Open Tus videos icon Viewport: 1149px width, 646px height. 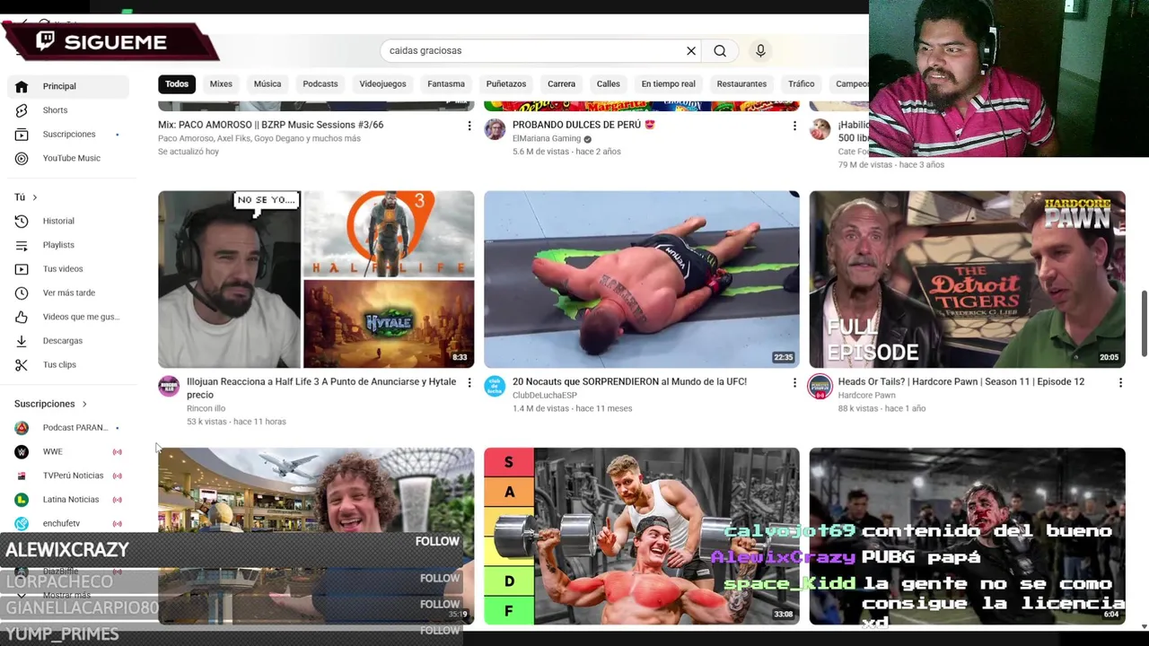(x=22, y=269)
